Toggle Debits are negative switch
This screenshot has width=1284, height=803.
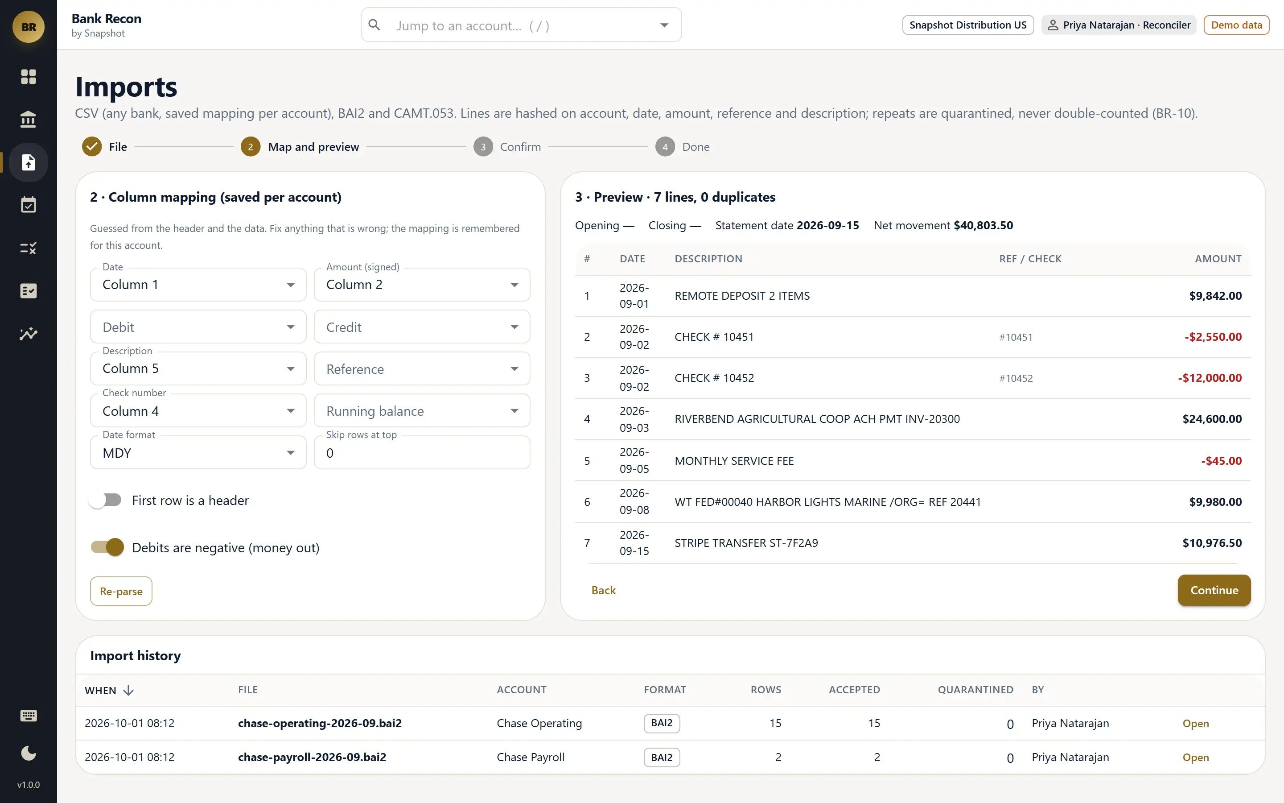[108, 547]
